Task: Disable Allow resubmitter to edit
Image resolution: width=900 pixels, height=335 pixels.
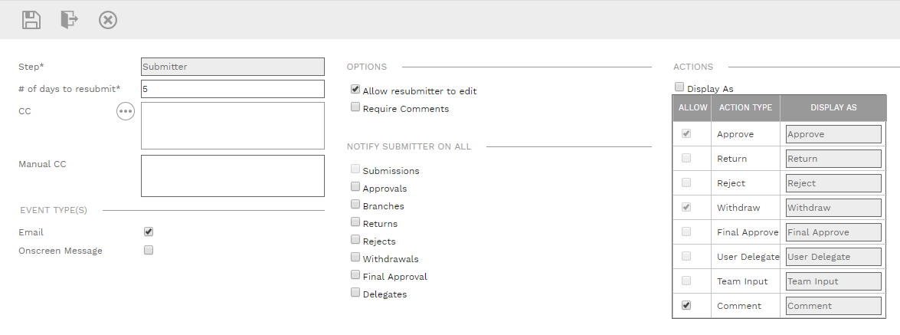Action: pos(355,90)
